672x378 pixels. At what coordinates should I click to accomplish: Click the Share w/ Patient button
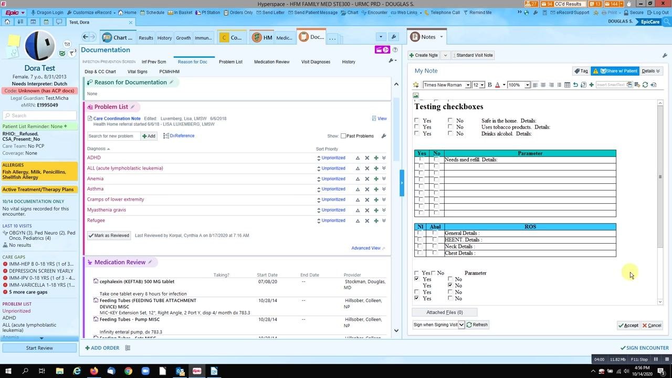(x=615, y=71)
